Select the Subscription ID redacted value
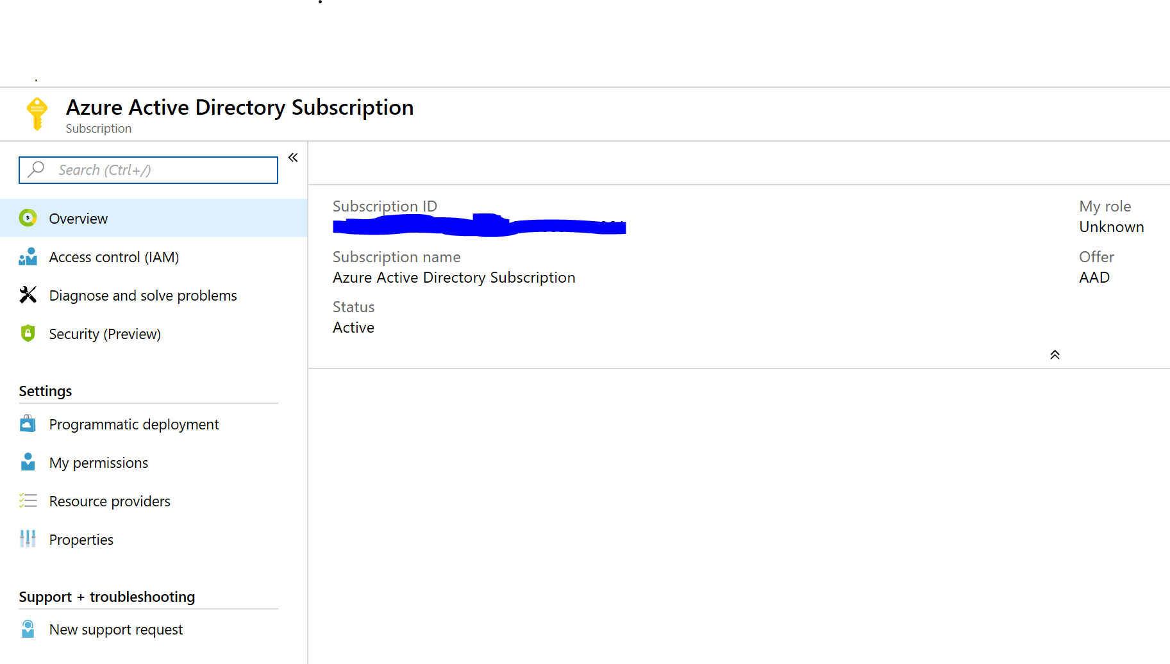The image size is (1170, 664). point(479,226)
